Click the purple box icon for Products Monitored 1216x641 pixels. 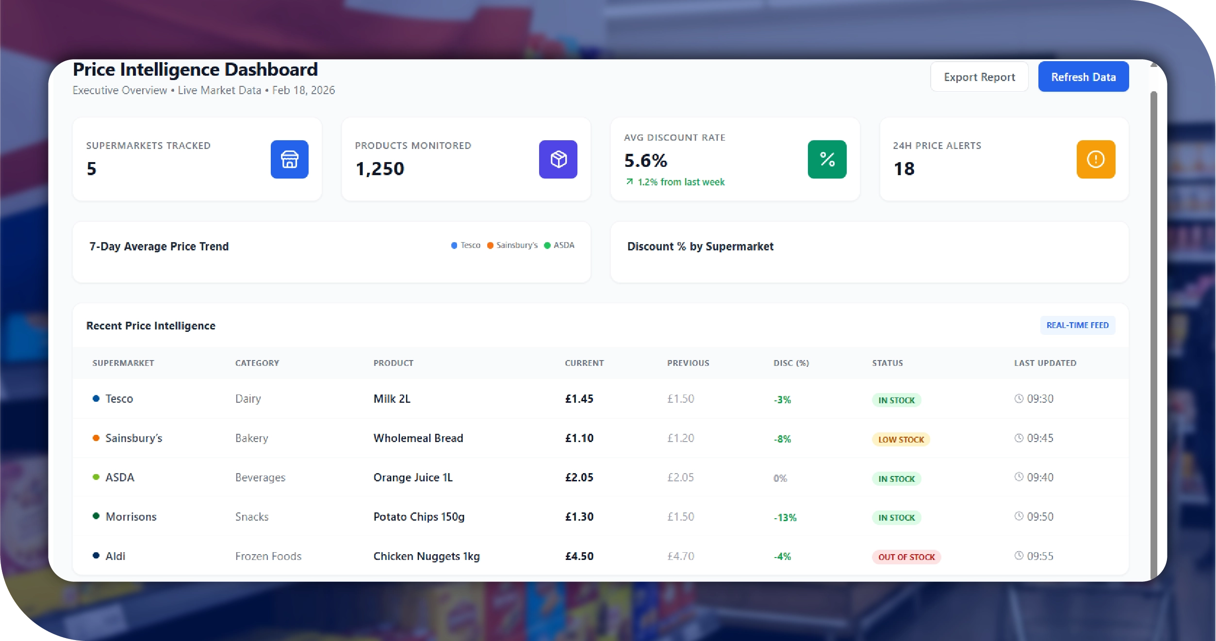pyautogui.click(x=558, y=159)
